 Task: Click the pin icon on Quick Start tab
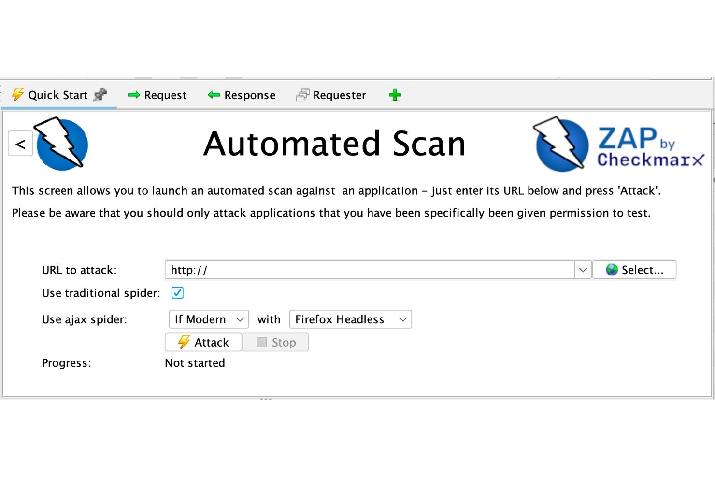coord(100,94)
